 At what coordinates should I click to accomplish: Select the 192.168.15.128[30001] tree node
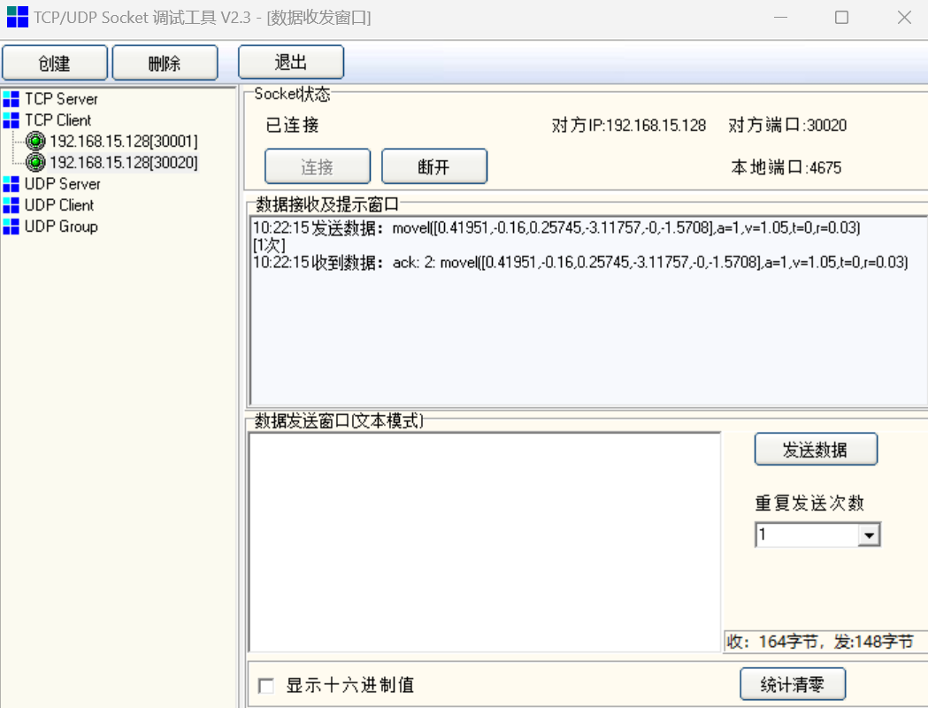tap(123, 142)
